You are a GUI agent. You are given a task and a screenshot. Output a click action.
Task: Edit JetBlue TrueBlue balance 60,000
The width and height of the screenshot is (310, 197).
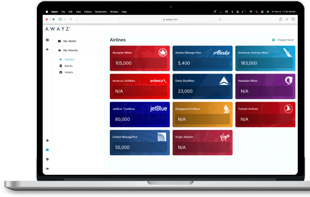click(140, 119)
